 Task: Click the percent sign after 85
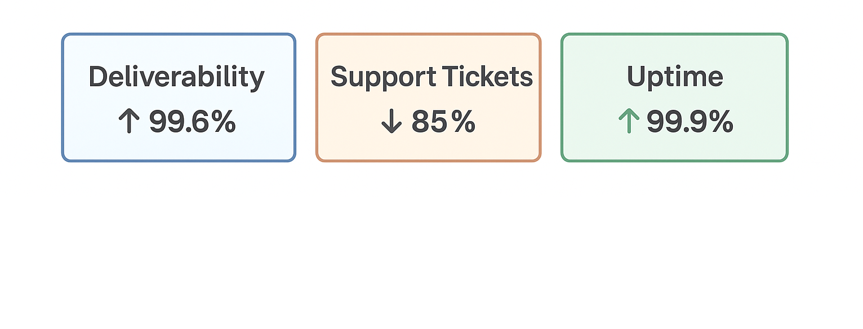[x=464, y=121]
